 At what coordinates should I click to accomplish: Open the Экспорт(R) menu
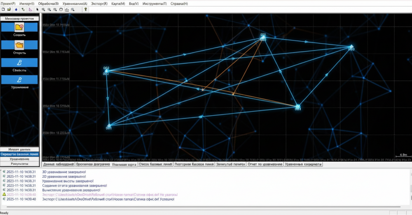(99, 4)
